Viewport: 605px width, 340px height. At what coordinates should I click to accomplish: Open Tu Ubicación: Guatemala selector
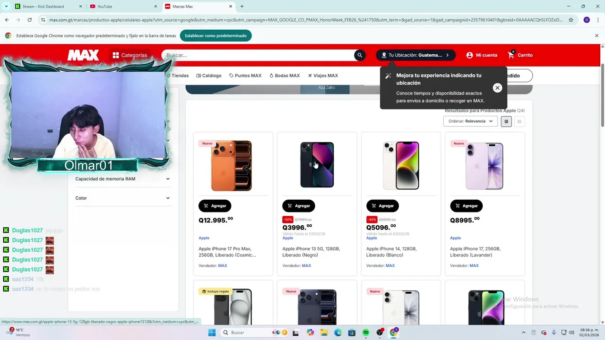click(x=415, y=55)
